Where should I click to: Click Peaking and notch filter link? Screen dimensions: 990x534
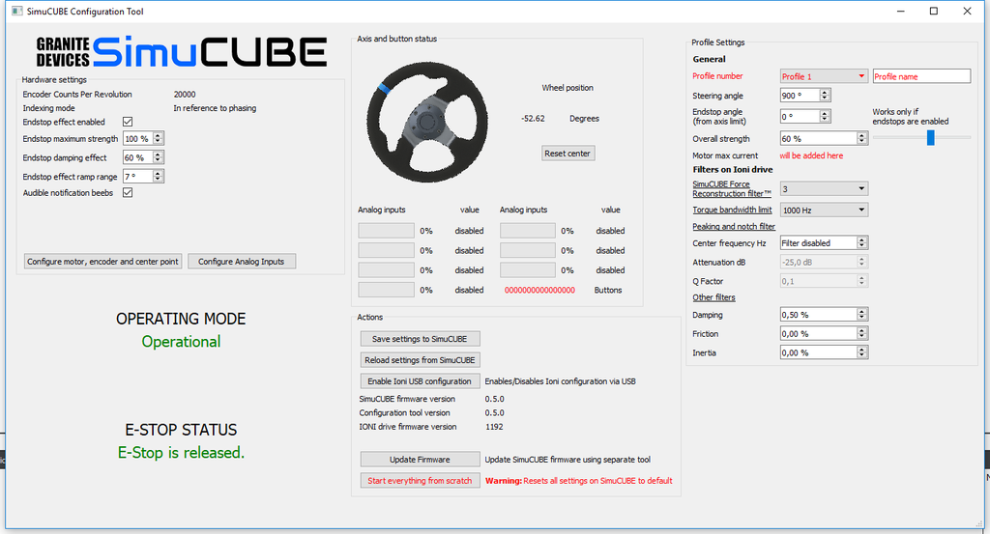734,226
